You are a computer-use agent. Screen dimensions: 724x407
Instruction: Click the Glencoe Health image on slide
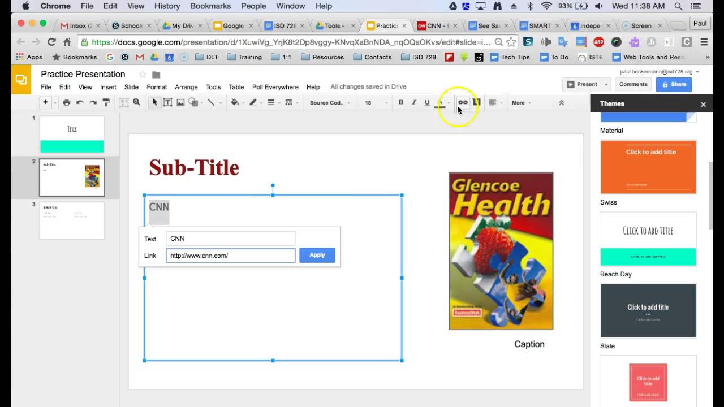(x=501, y=251)
